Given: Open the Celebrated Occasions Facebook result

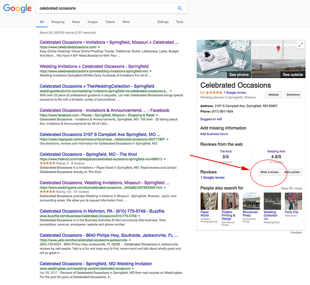Looking at the screenshot, I should point(104,110).
